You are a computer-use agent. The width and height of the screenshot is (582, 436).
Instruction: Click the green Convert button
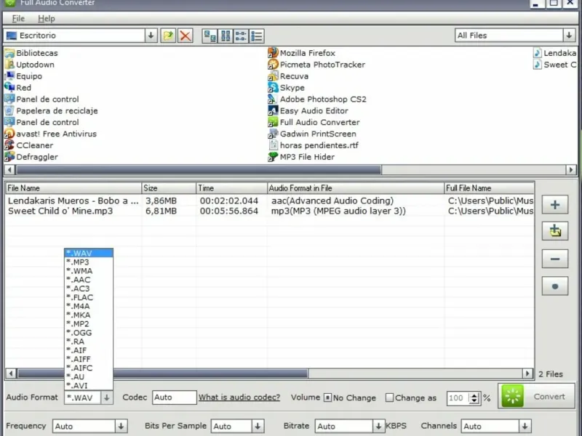coord(536,396)
